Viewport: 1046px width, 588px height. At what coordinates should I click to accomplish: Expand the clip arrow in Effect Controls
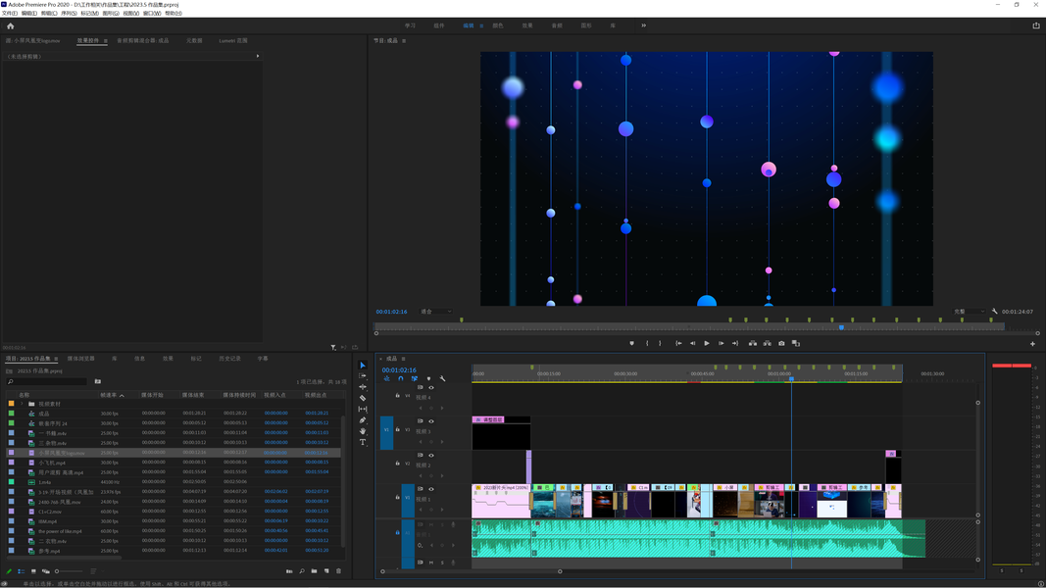pos(258,56)
